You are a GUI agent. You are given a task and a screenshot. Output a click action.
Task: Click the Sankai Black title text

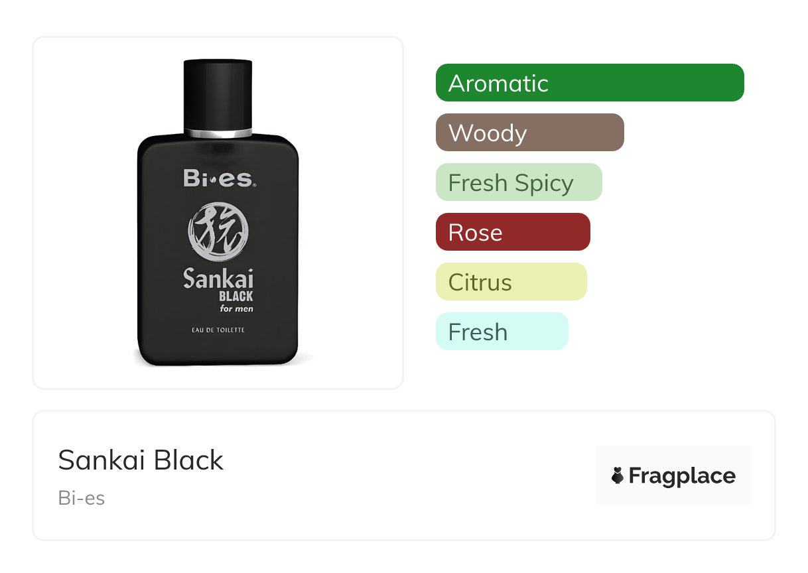click(x=141, y=460)
